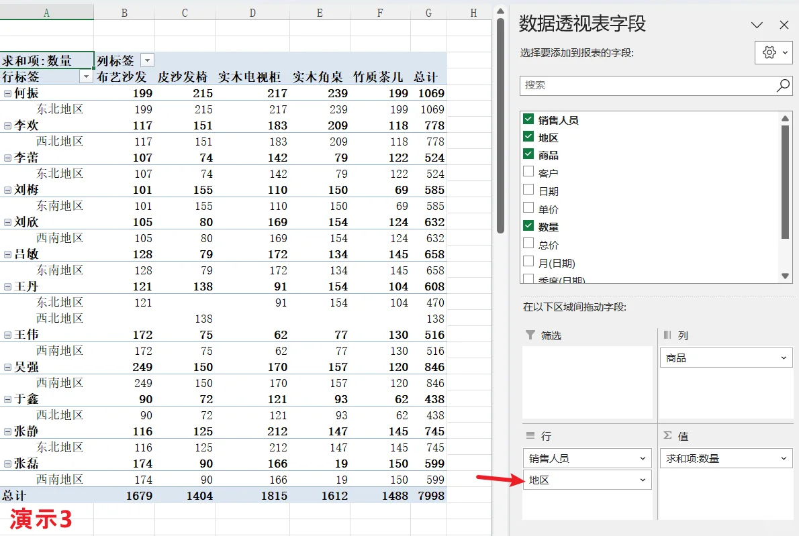This screenshot has width=799, height=536.
Task: Check the 单价 field checkbox
Action: [528, 208]
